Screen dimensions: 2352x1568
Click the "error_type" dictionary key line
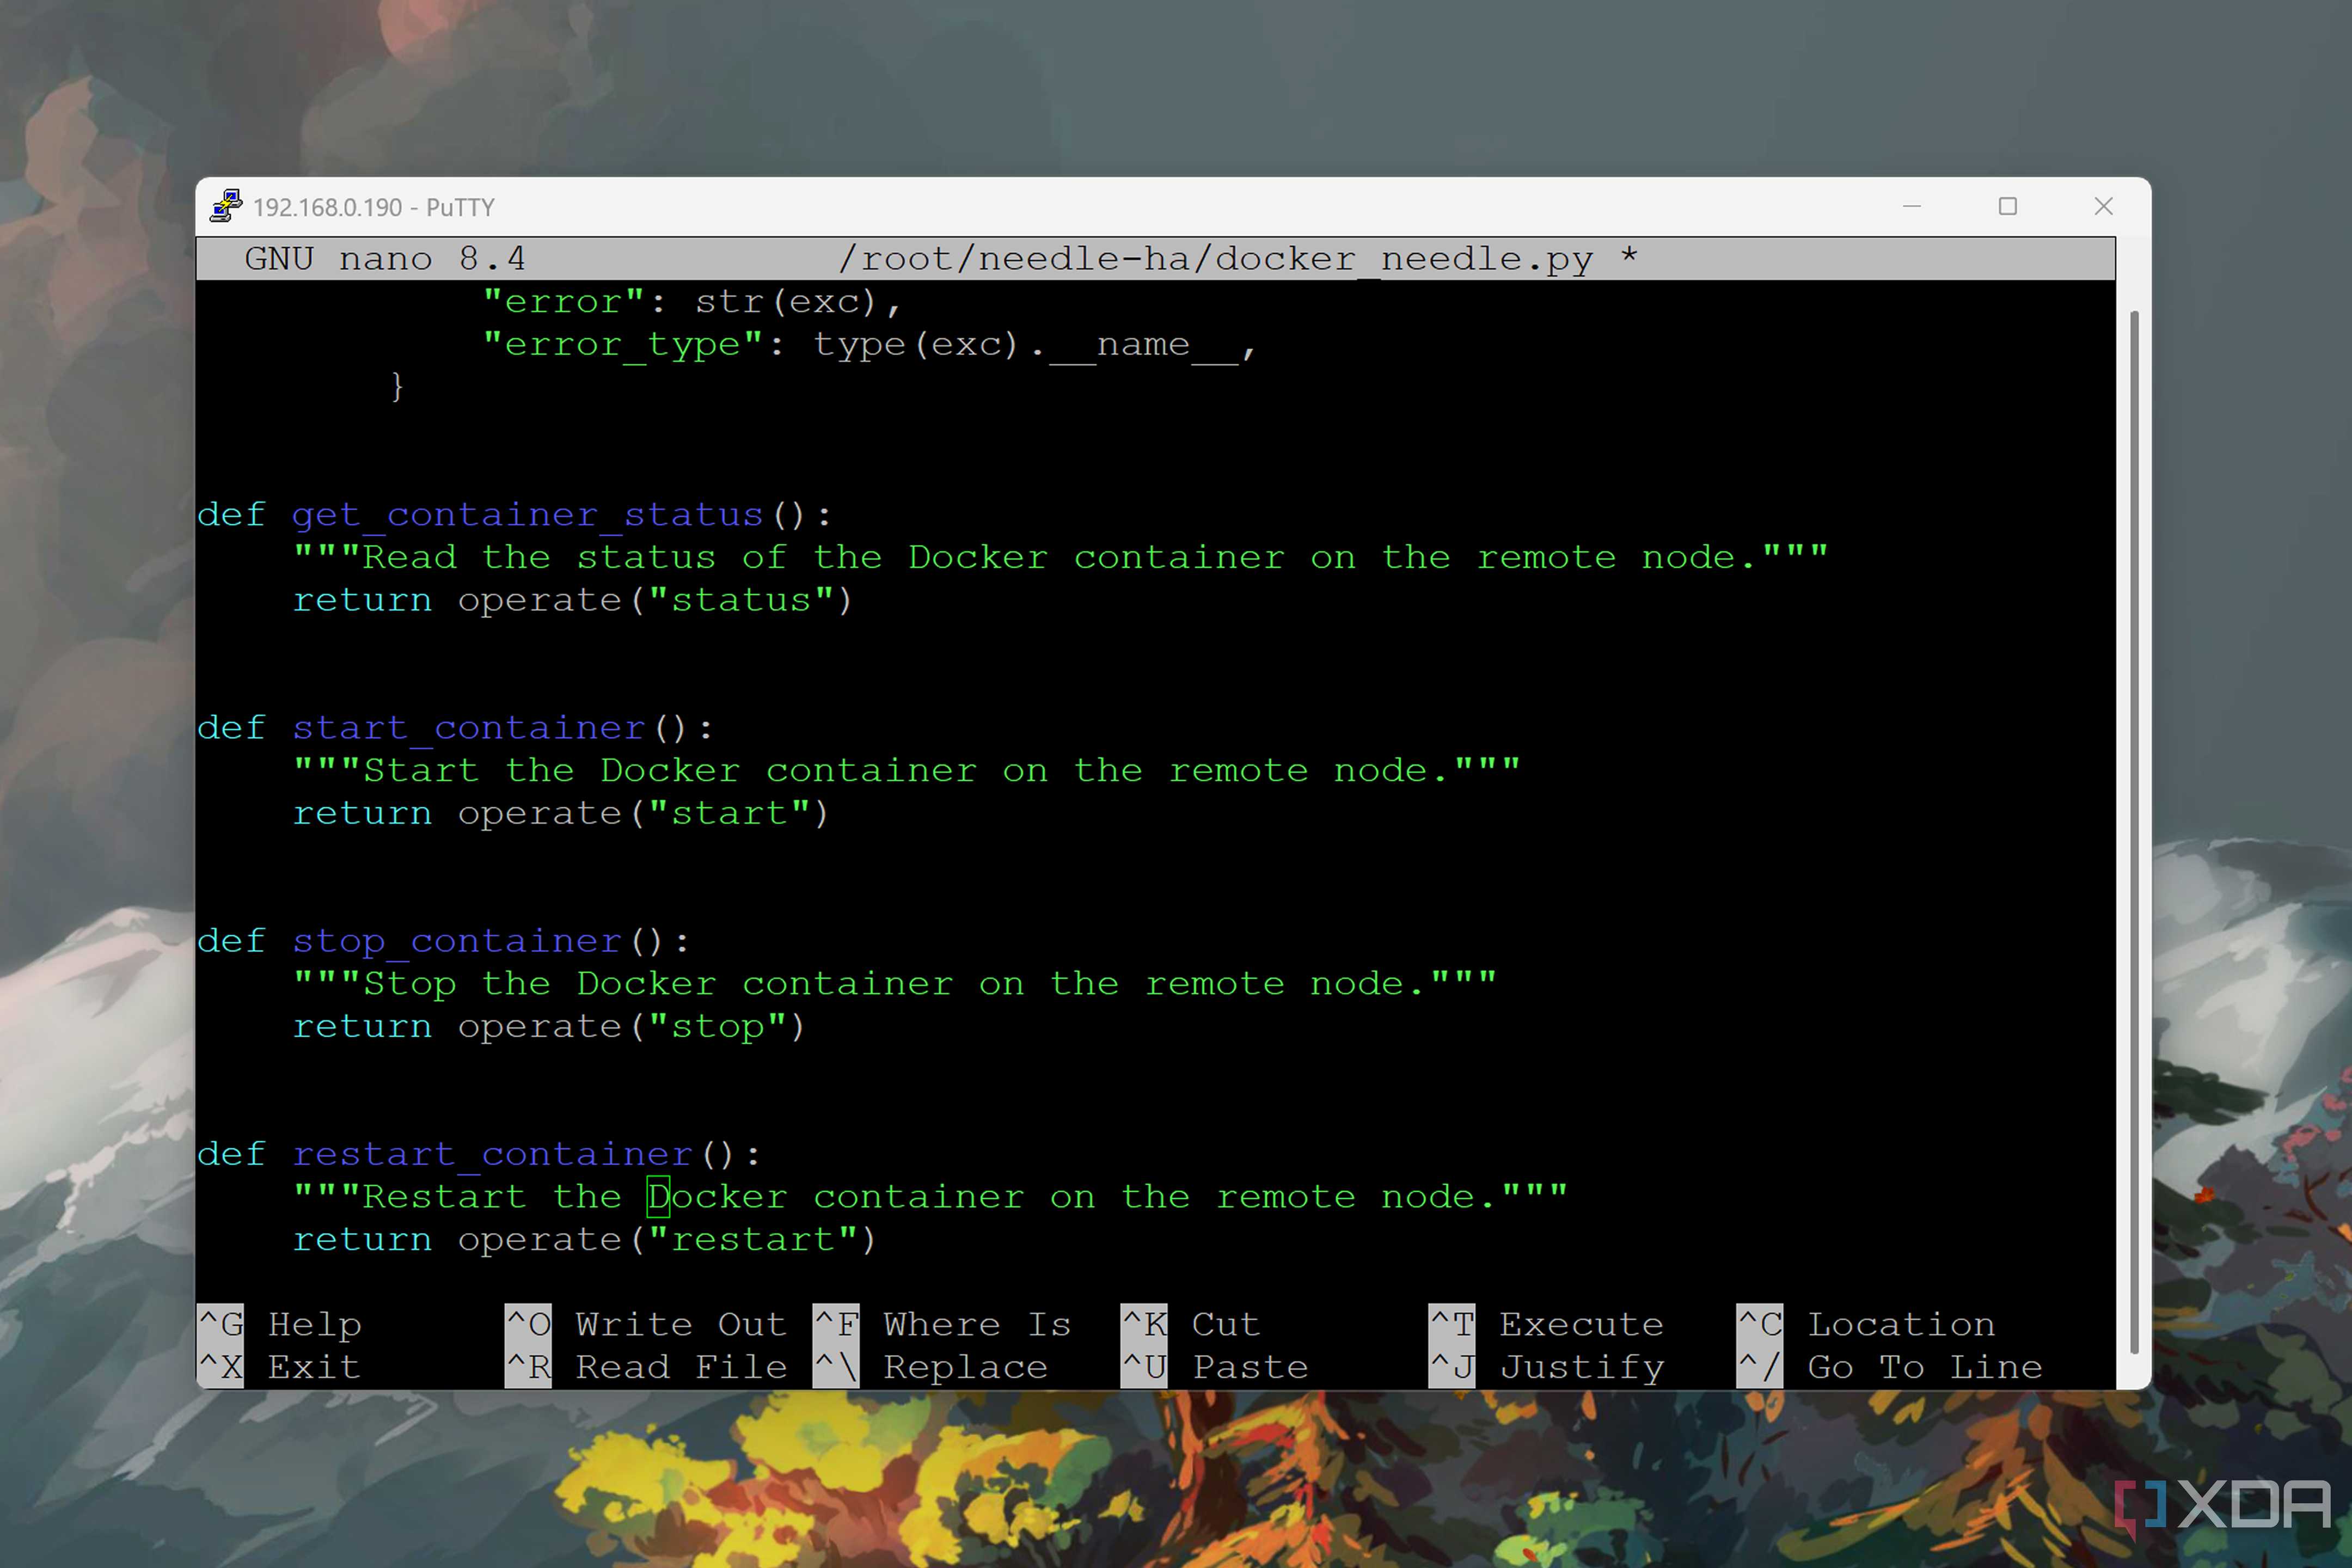pos(869,345)
